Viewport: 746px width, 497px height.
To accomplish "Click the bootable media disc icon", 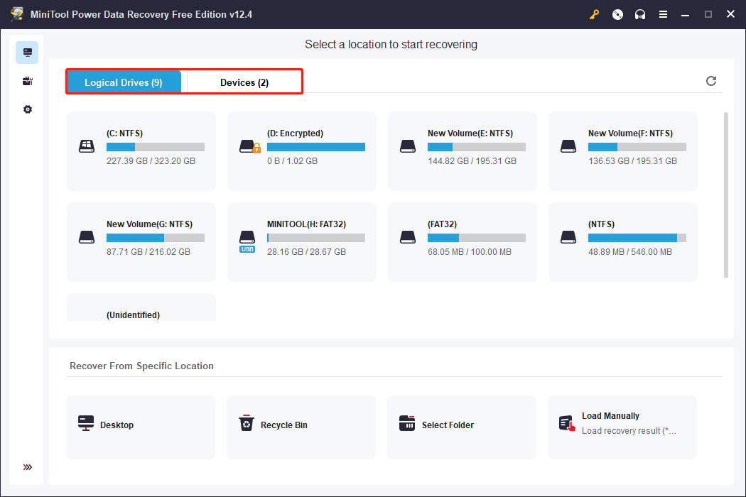I will coord(617,14).
